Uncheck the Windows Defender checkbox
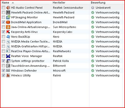 coord(3,71)
